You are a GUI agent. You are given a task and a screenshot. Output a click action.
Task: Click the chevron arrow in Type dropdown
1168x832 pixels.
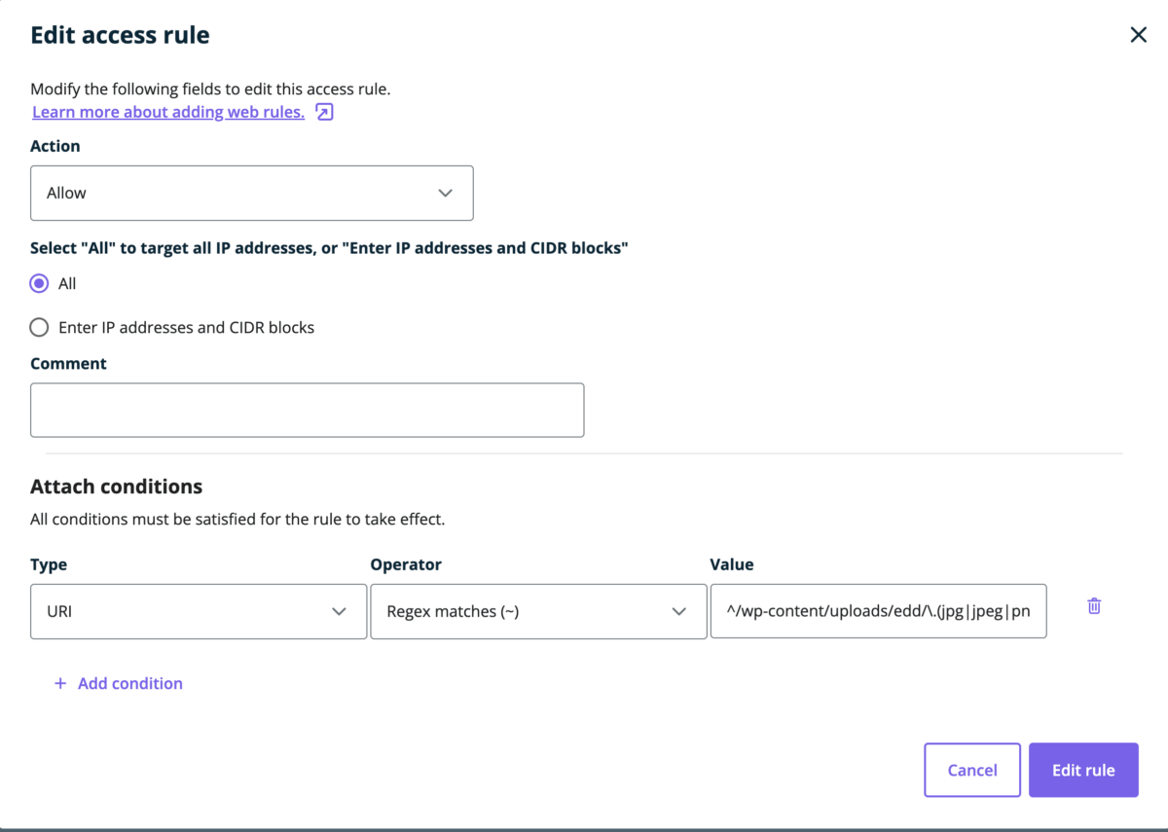tap(339, 611)
